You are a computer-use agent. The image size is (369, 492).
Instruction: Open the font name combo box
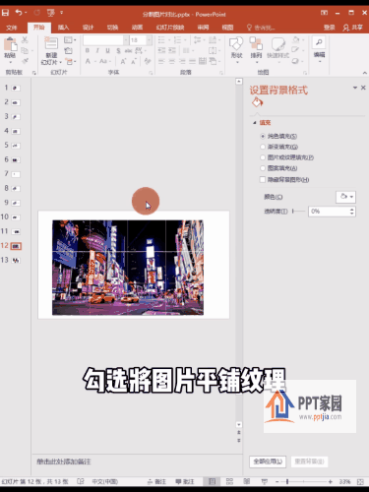click(x=105, y=40)
